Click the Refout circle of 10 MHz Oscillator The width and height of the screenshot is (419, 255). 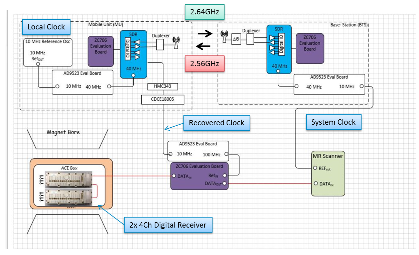pos(38,64)
